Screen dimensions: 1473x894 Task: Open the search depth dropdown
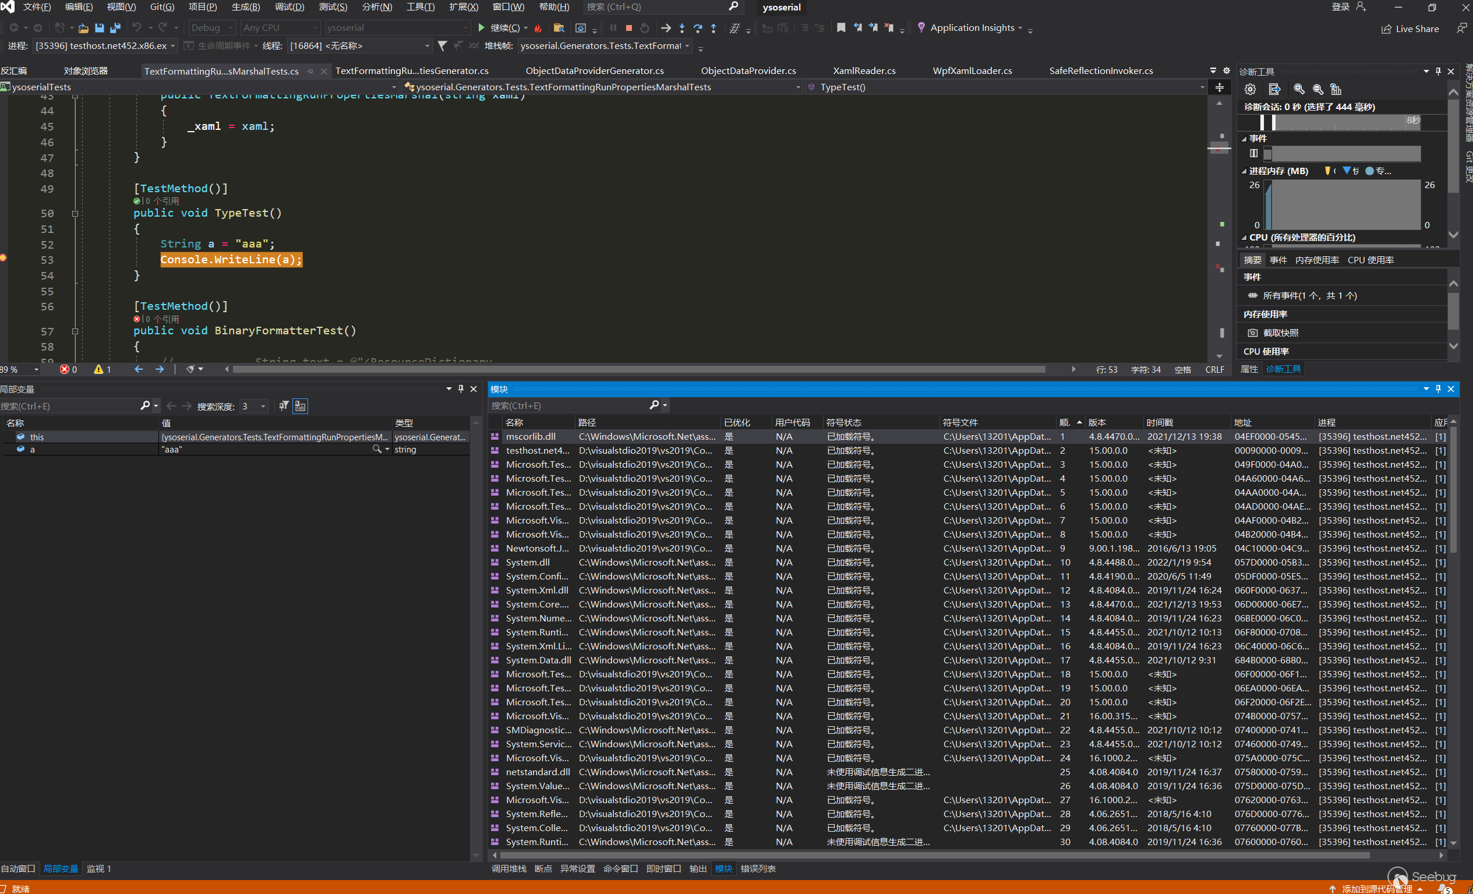[x=263, y=407]
